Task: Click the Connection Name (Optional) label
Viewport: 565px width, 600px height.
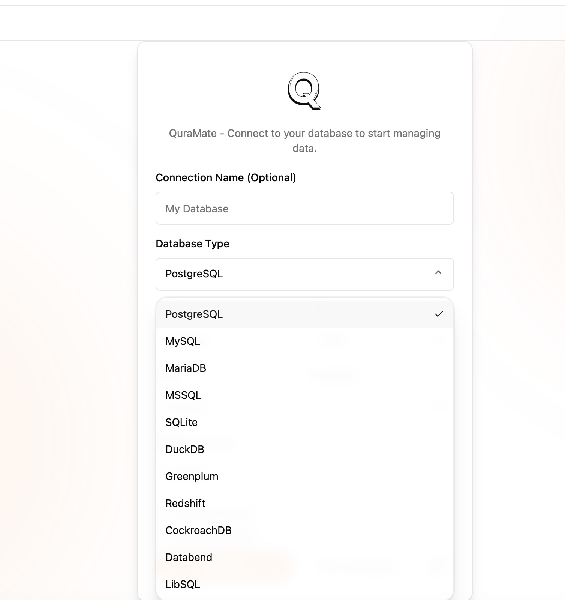Action: pos(225,177)
